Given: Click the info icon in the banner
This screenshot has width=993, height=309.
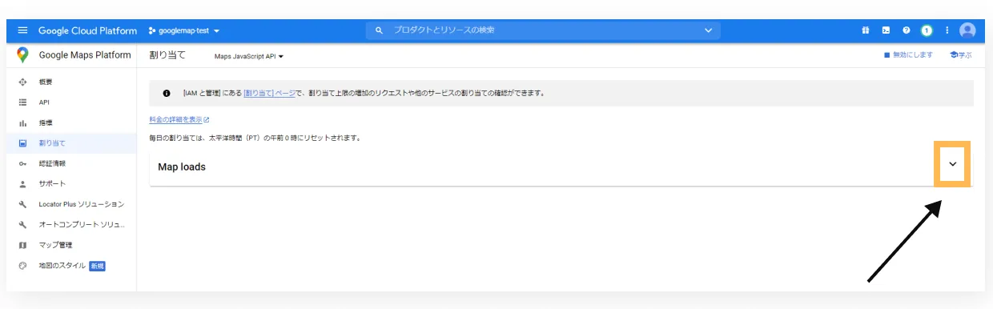Looking at the screenshot, I should 167,93.
